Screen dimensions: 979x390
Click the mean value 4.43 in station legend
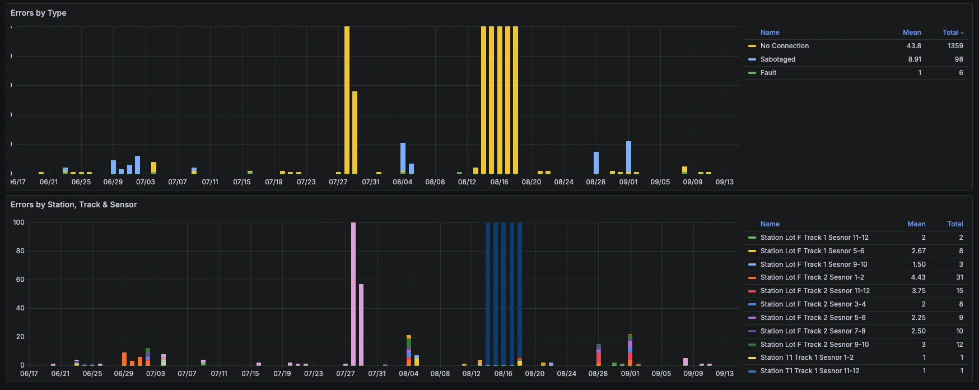tap(919, 277)
